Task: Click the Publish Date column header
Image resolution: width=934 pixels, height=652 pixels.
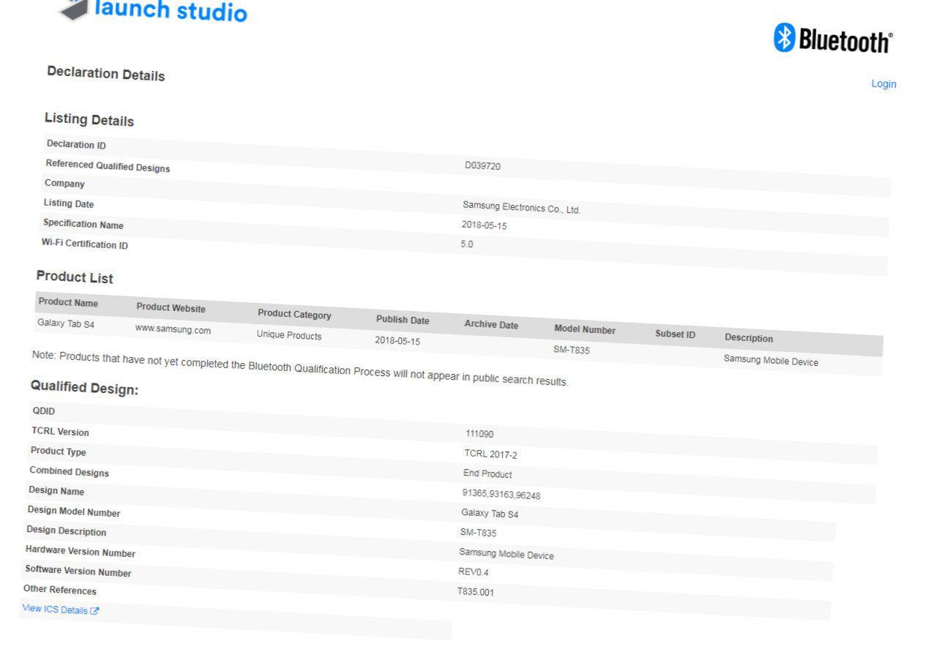Action: (403, 320)
